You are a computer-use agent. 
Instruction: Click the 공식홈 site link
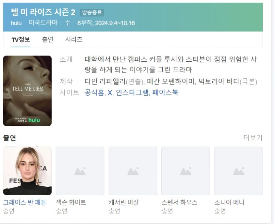[x=95, y=92]
